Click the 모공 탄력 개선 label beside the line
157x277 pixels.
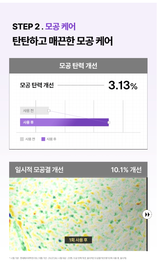[x=37, y=85]
